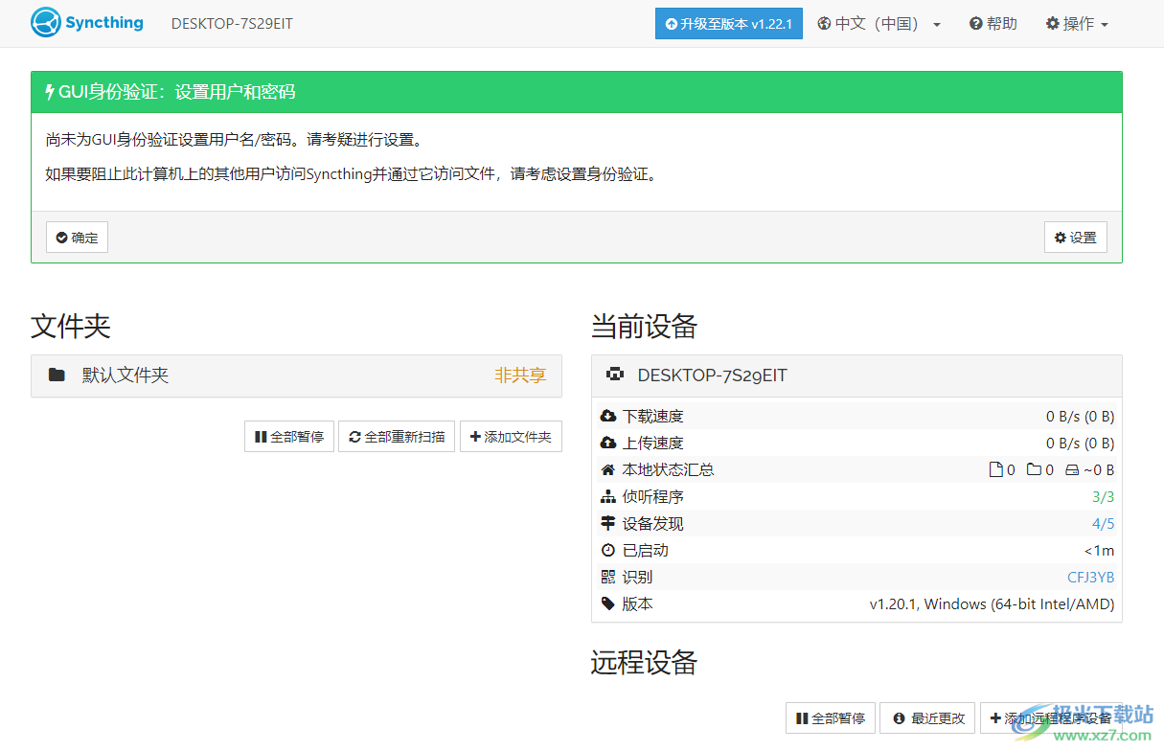Click the disk size icon showing ~0 B
This screenshot has width=1164, height=751.
(1072, 470)
